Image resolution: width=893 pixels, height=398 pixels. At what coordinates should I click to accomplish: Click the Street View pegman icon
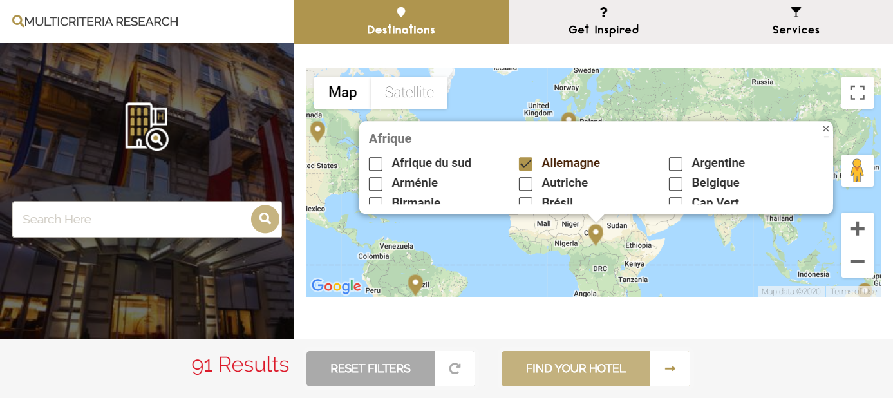857,171
